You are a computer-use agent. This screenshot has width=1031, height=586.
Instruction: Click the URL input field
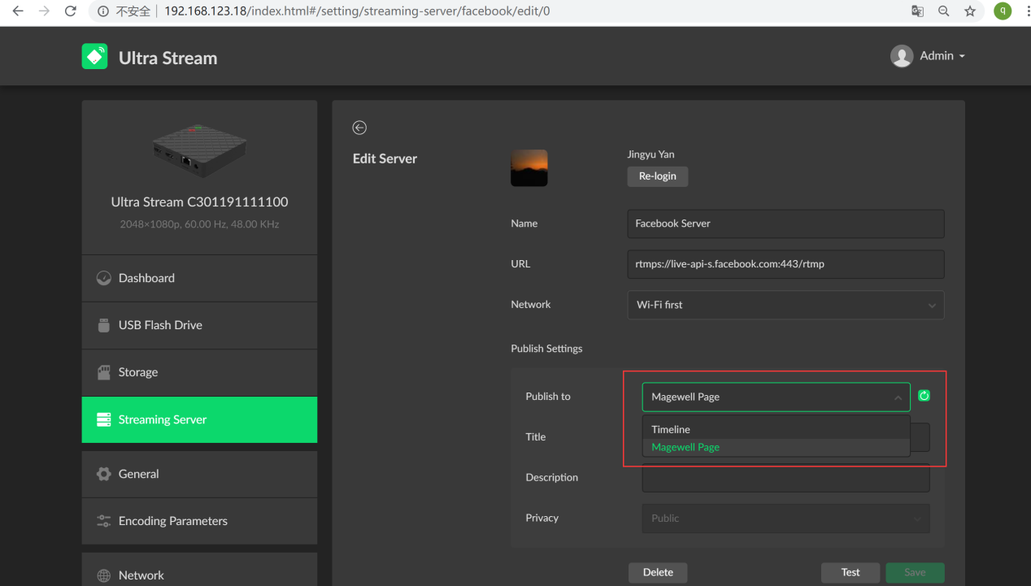point(785,264)
